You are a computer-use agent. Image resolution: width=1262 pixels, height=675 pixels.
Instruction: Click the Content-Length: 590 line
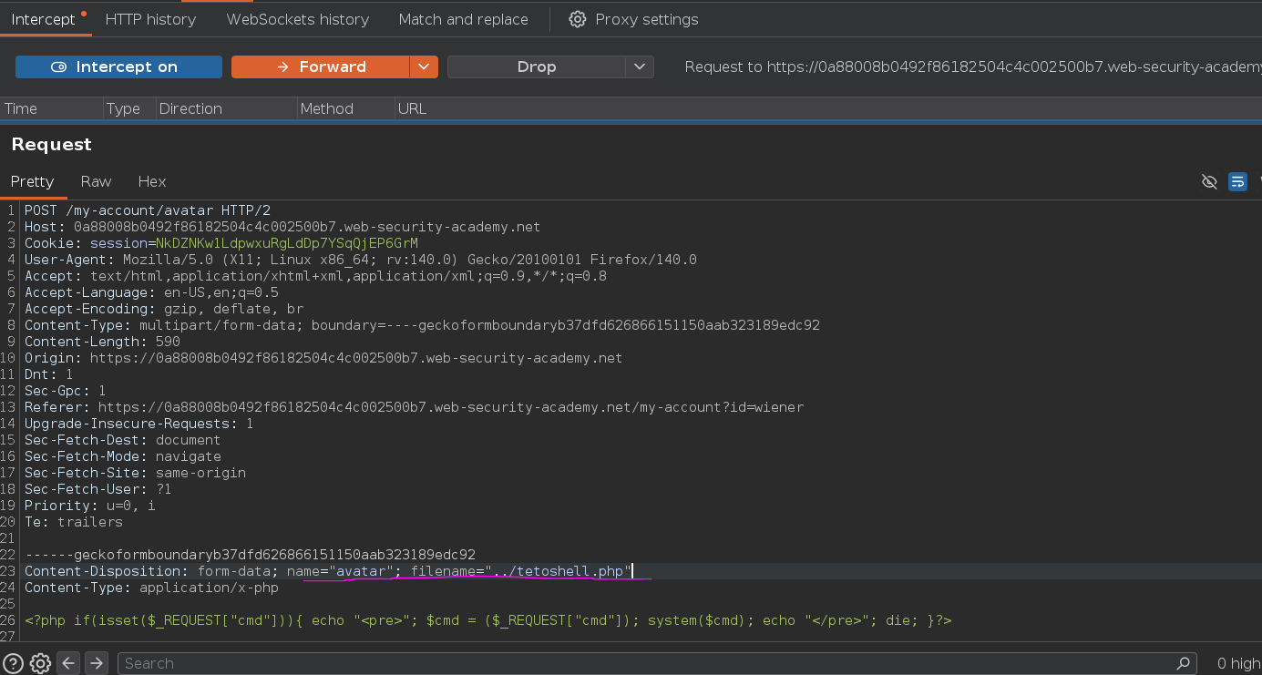[102, 342]
